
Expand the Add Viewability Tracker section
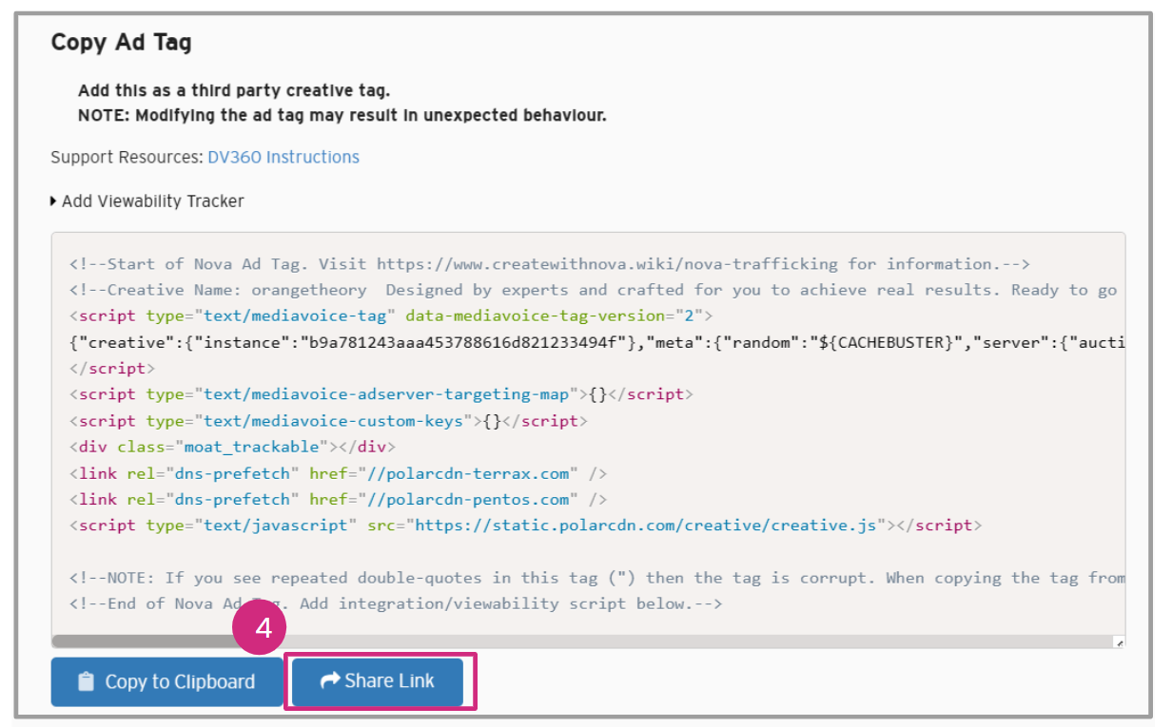pyautogui.click(x=152, y=201)
